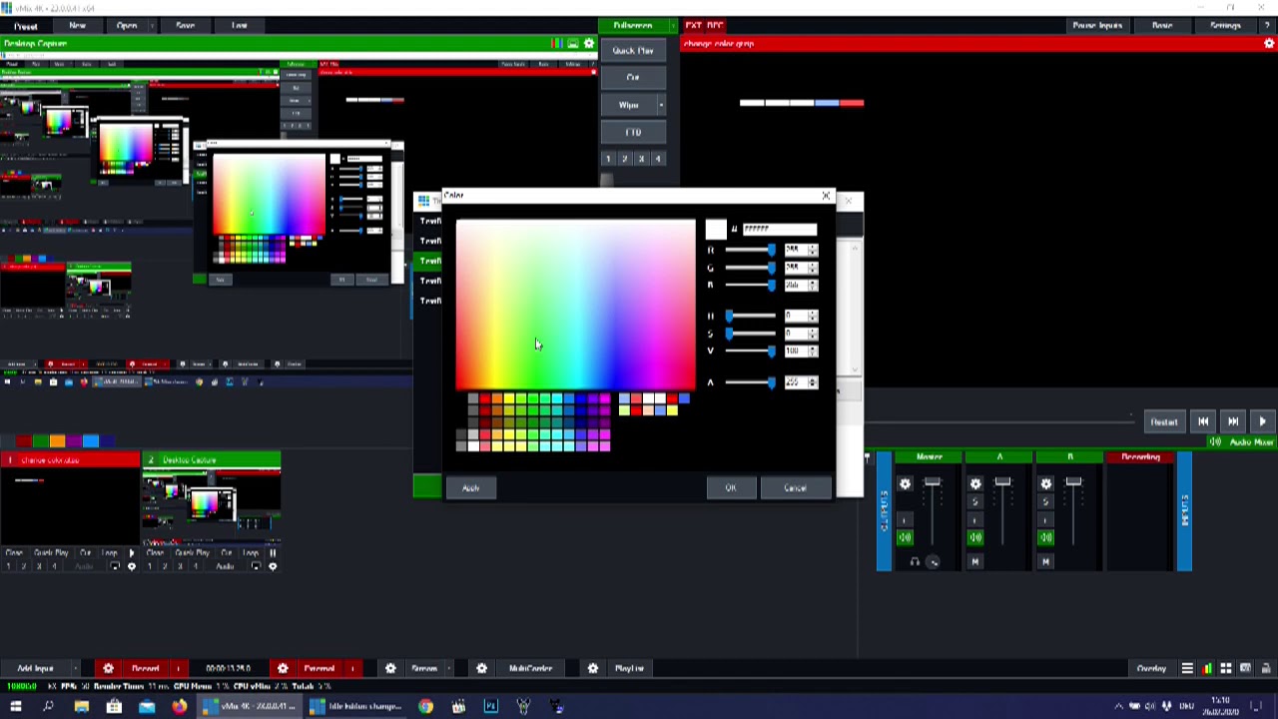The width and height of the screenshot is (1278, 719).
Task: Open bus B audio settings gear
Action: (x=1045, y=484)
